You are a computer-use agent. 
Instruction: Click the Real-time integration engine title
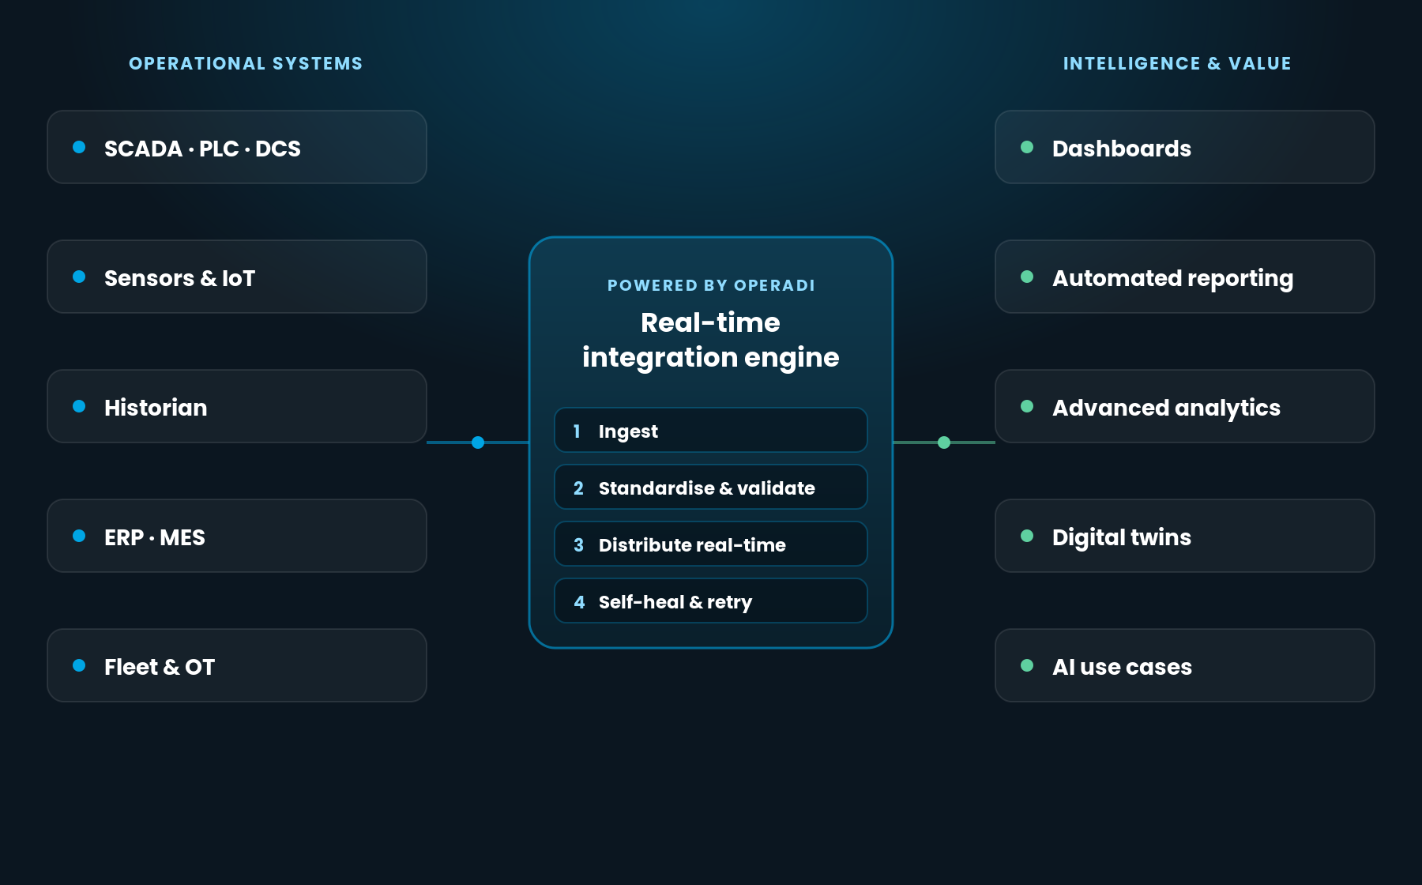[x=711, y=340]
